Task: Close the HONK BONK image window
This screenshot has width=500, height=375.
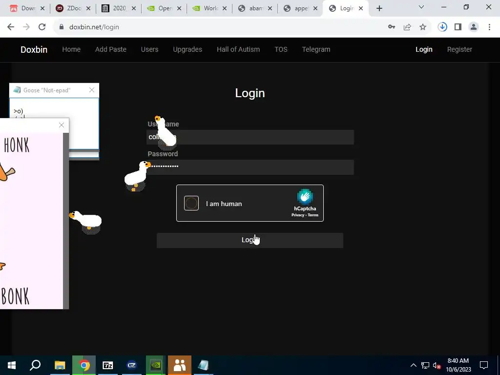Action: [62, 125]
